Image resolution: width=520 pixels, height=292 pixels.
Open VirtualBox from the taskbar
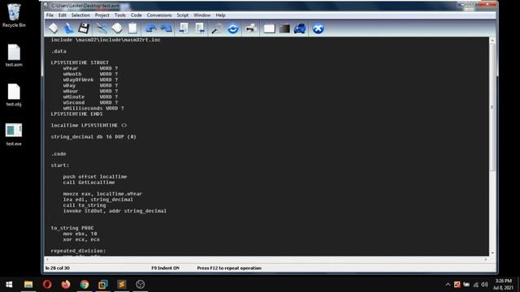tap(103, 285)
